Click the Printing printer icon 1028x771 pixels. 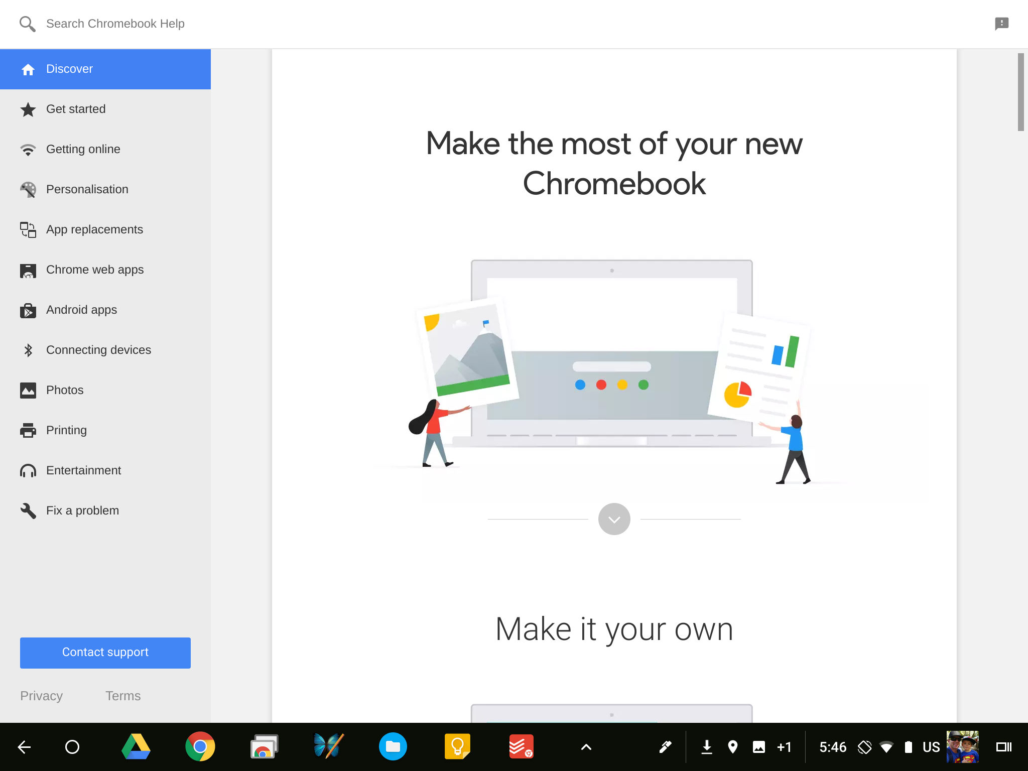(x=28, y=431)
